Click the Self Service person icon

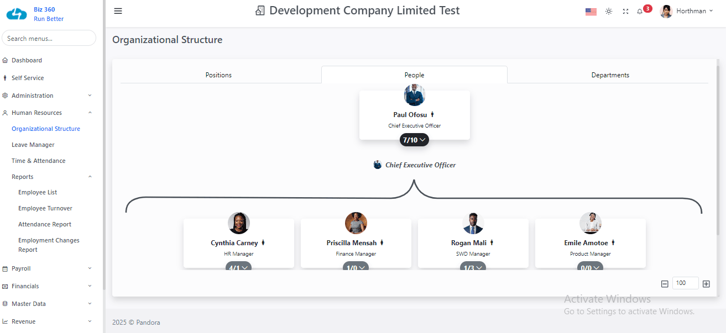(x=6, y=78)
